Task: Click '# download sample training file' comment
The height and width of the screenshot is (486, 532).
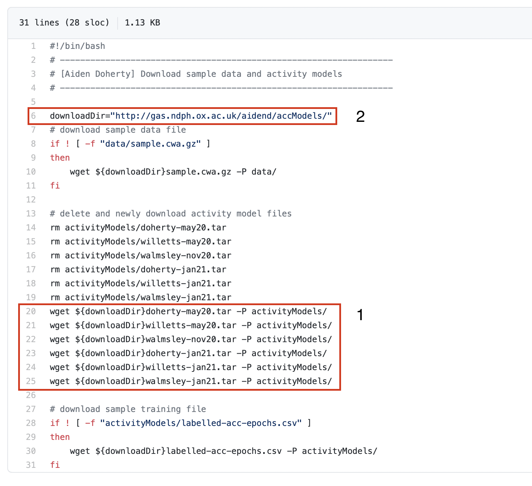Action: 128,409
